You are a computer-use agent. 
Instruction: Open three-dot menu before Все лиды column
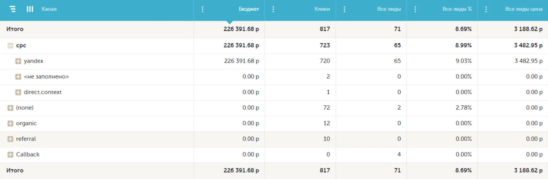(x=344, y=9)
